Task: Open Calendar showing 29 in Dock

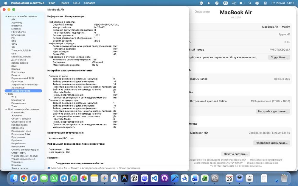Action: [x=229, y=178]
